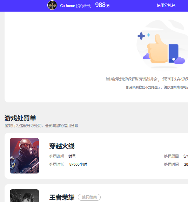This screenshot has width=188, height=202.
Task: Click the 处罚时长 label in 穿越火线 card
Action: [x=56, y=164]
